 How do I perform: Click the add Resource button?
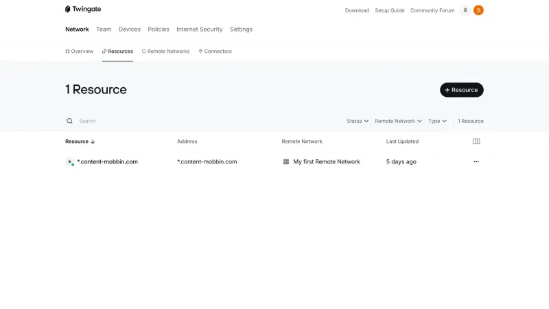461,90
